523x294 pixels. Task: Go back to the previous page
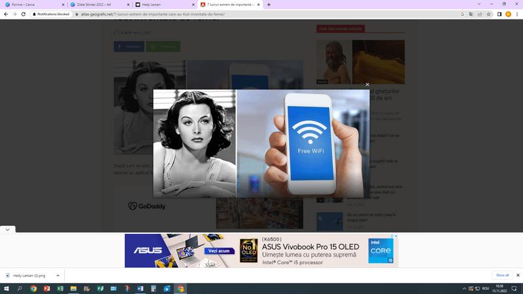click(6, 14)
